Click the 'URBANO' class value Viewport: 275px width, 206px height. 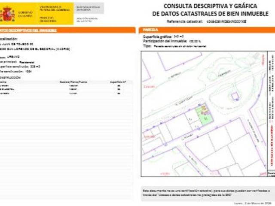click(x=13, y=57)
